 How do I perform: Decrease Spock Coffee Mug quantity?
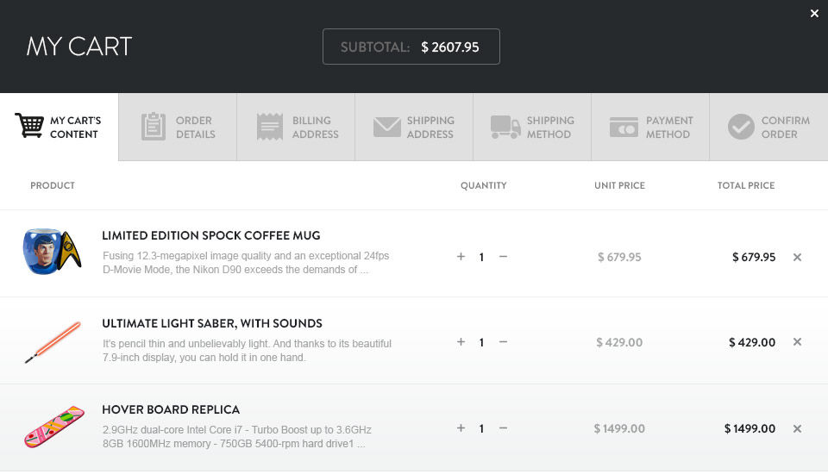click(x=503, y=257)
